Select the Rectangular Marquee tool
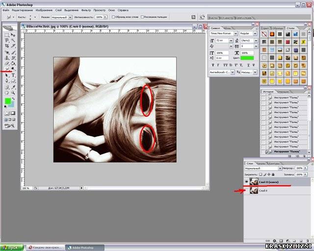314x251 pixels. click(x=7, y=35)
